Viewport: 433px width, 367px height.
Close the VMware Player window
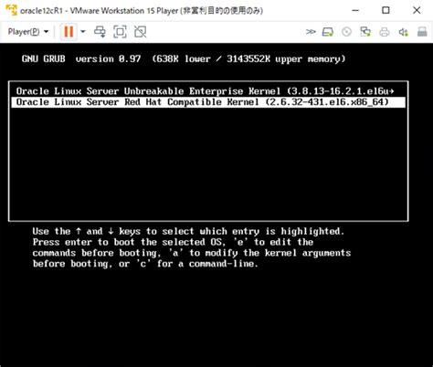(417, 10)
